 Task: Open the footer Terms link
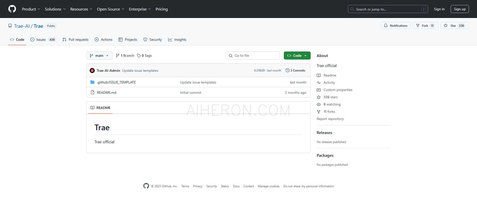coord(185,186)
